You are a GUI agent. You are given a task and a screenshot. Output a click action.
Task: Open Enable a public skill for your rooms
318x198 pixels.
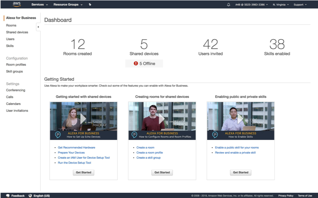click(x=237, y=148)
